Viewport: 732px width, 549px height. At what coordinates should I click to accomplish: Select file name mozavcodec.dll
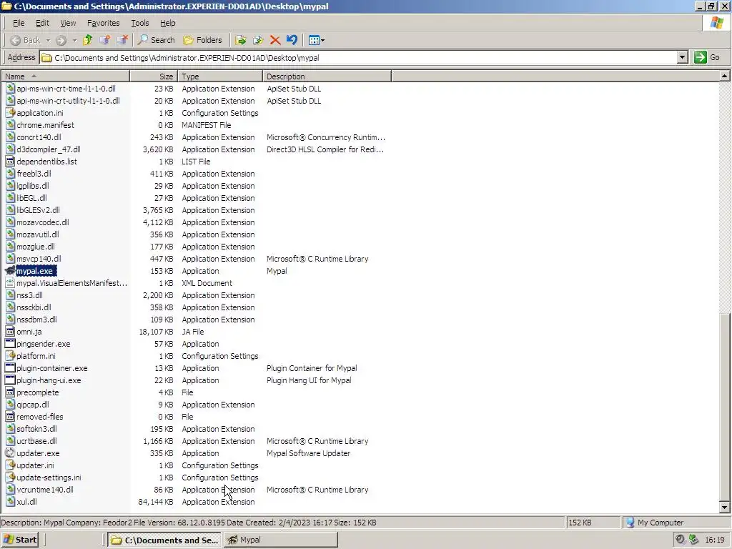[x=42, y=222]
